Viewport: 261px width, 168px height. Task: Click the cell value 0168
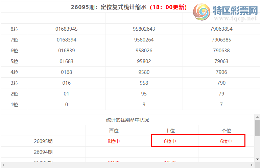[x=67, y=72]
